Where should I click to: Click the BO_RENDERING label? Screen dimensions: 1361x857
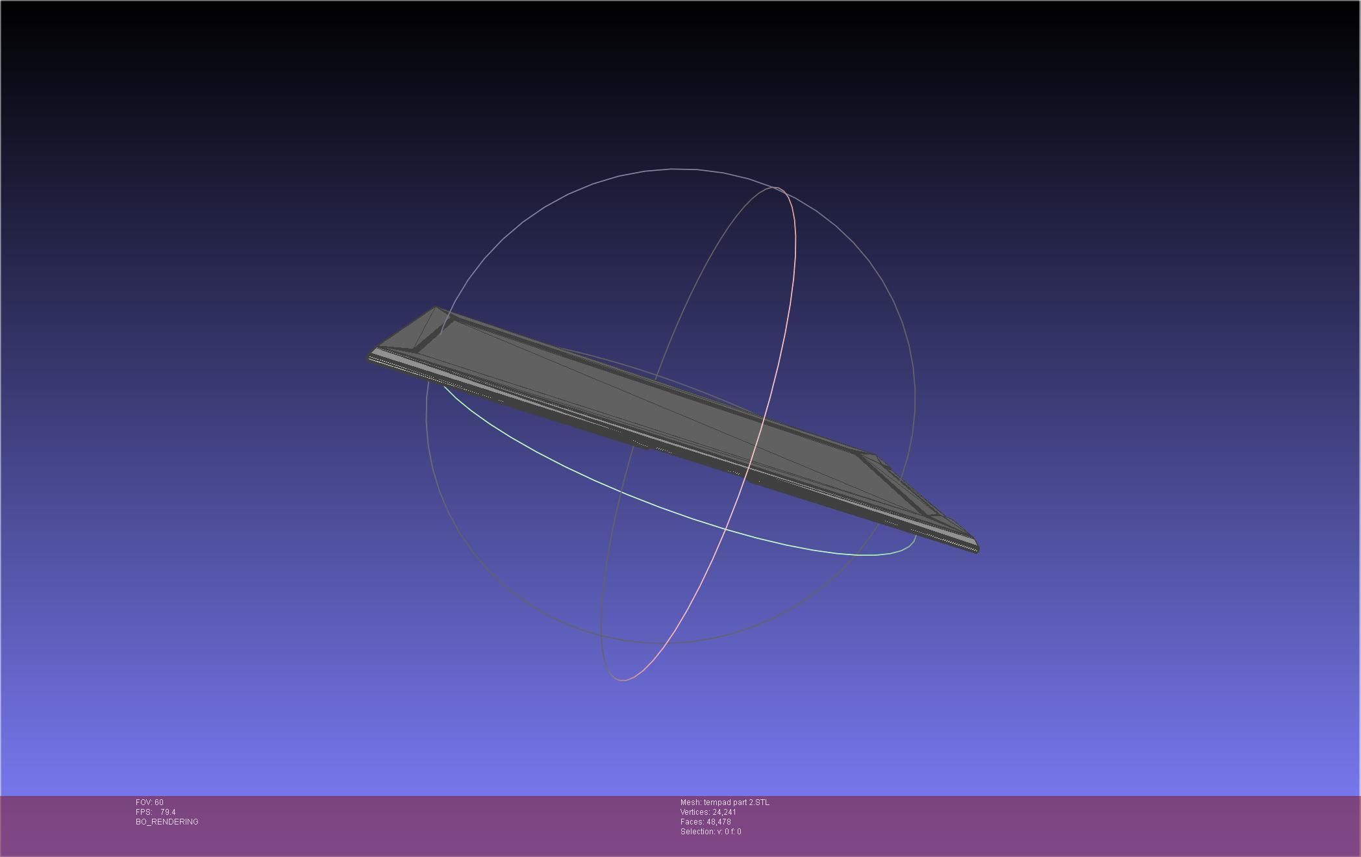pyautogui.click(x=167, y=822)
